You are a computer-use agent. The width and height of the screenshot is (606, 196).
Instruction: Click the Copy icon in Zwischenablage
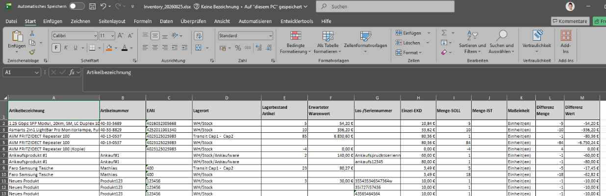tap(32, 43)
